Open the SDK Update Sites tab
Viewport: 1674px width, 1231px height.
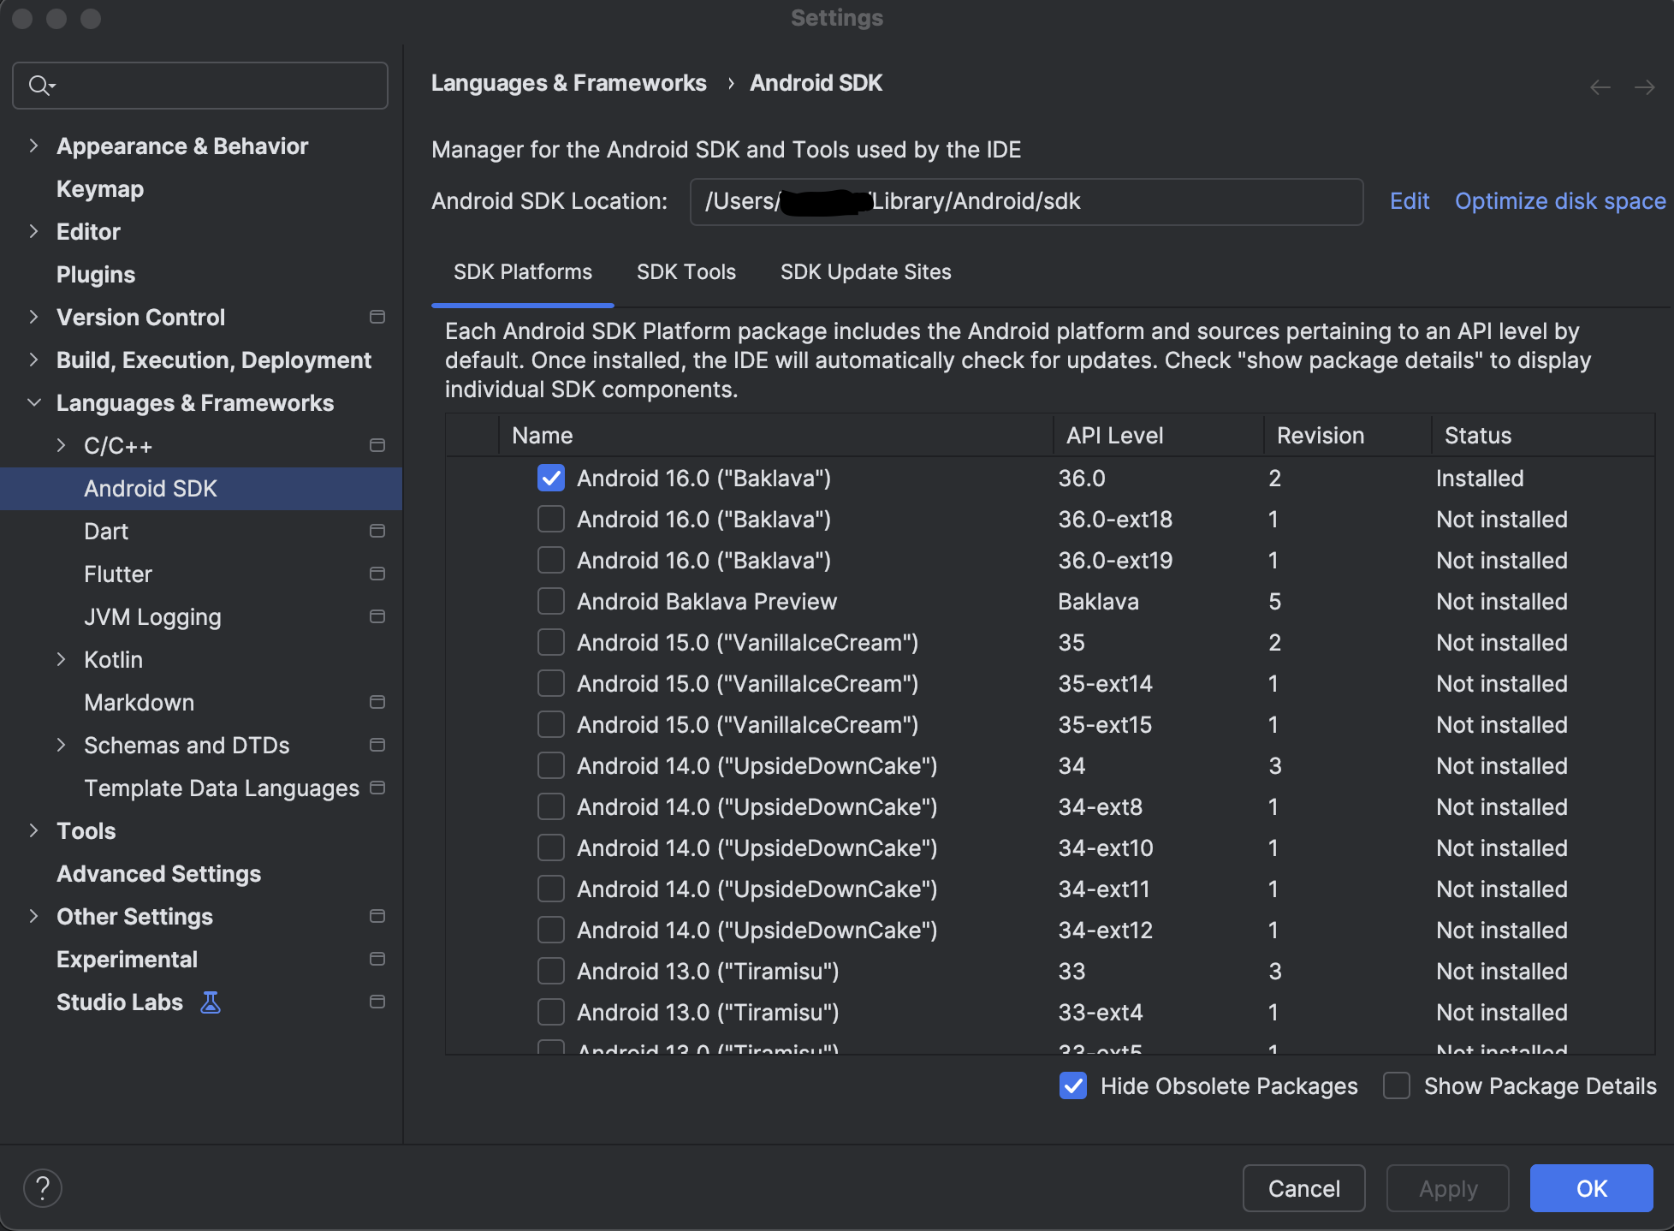point(865,271)
